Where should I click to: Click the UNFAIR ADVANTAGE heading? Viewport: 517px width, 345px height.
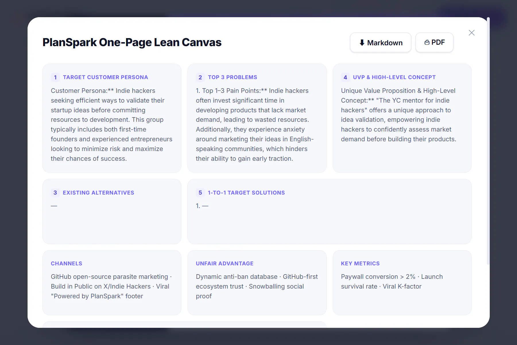tap(225, 263)
